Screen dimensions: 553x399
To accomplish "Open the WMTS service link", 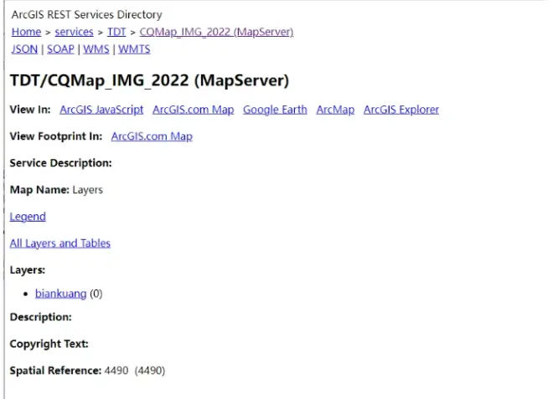I will point(134,49).
